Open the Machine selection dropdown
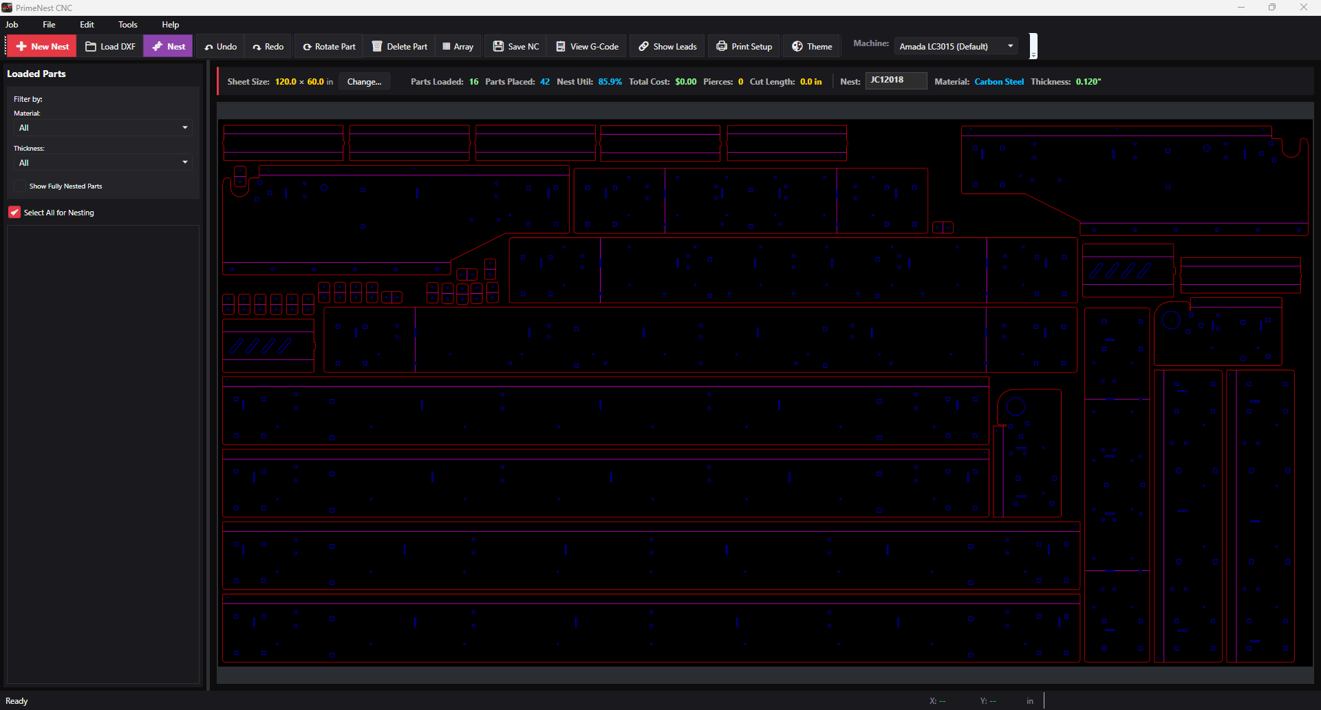Image resolution: width=1321 pixels, height=710 pixels. tap(957, 46)
